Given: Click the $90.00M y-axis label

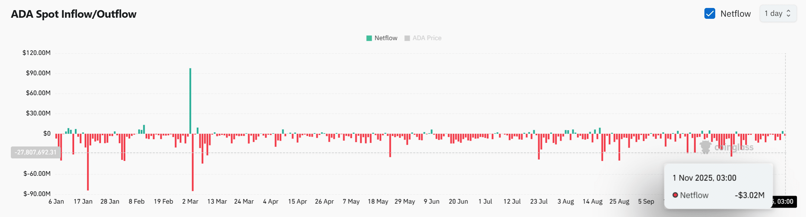Looking at the screenshot, I should point(38,73).
